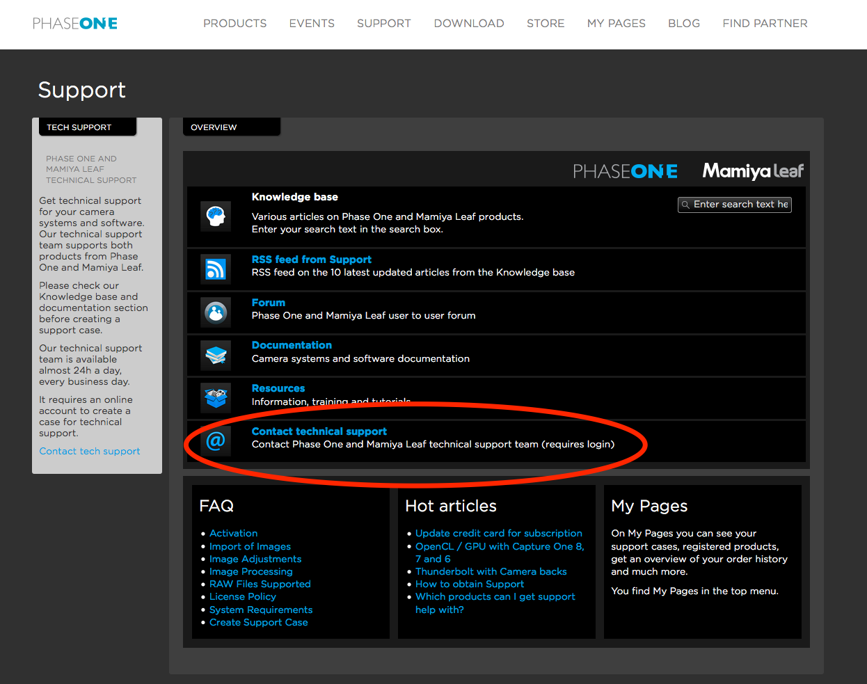
Task: Open the Support menu item
Action: point(384,24)
